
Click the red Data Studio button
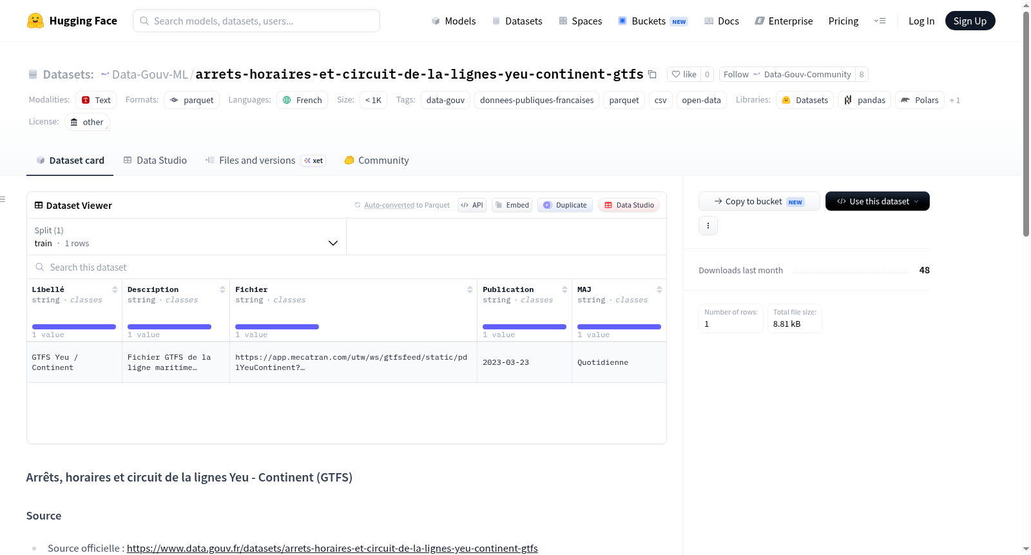(x=629, y=205)
